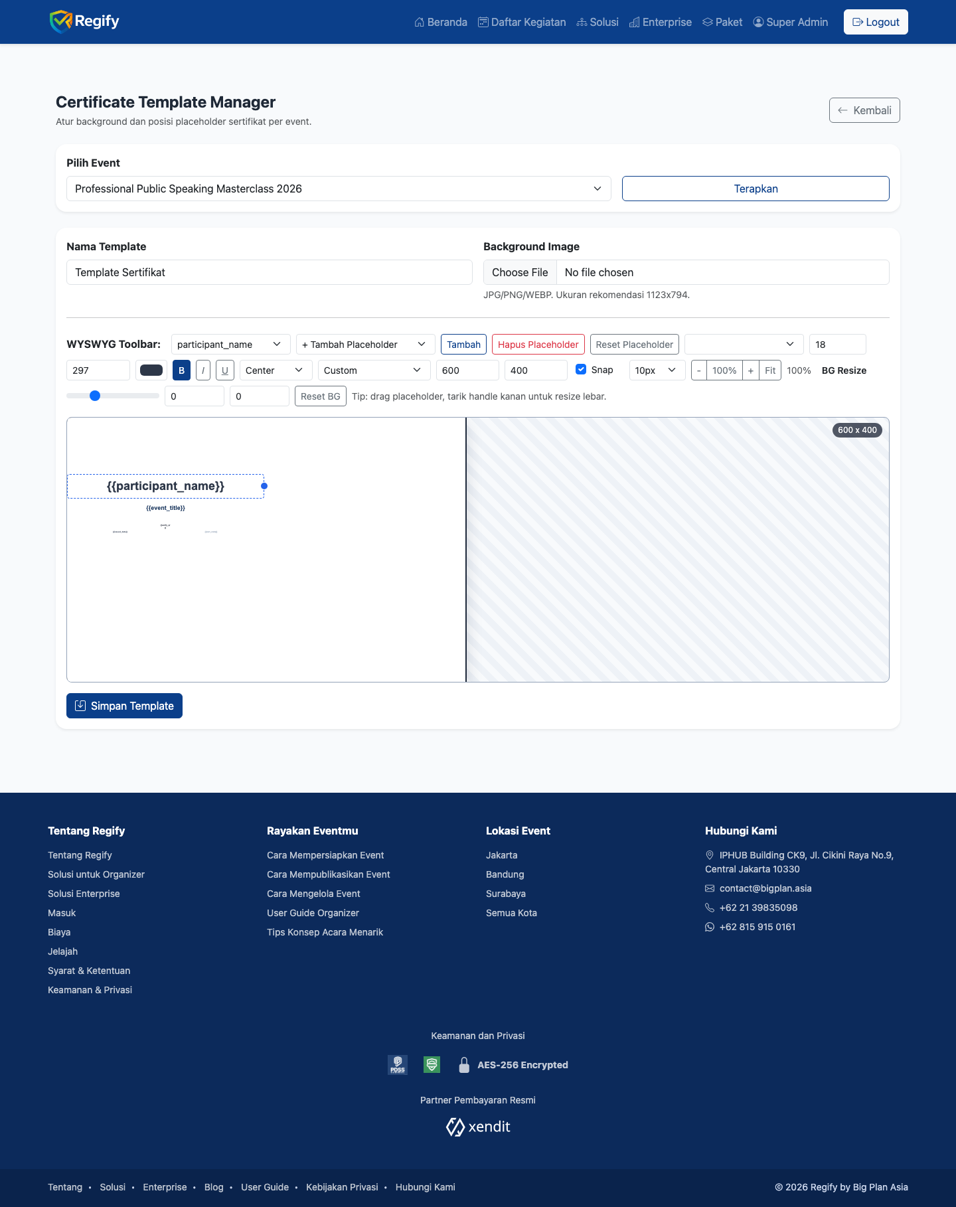Click the placeholder resize handle dot
This screenshot has height=1207, width=956.
click(x=264, y=486)
